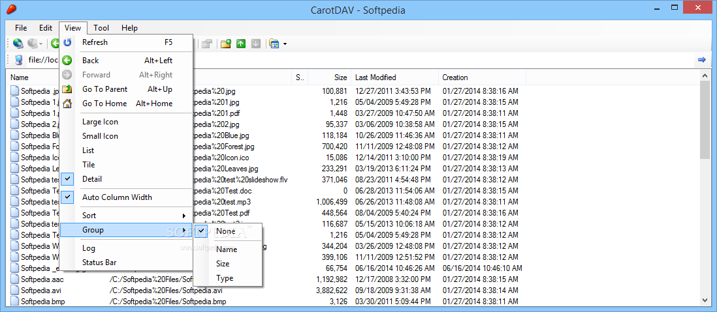Click size value 700,420
Image resolution: width=717 pixels, height=312 pixels.
(334, 146)
